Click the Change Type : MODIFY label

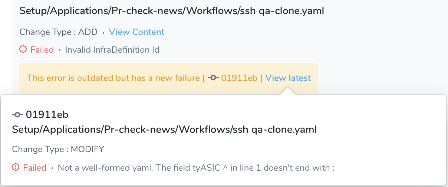coord(58,149)
